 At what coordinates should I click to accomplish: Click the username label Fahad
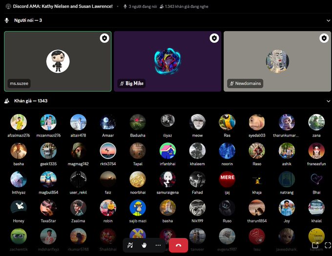pyautogui.click(x=197, y=193)
